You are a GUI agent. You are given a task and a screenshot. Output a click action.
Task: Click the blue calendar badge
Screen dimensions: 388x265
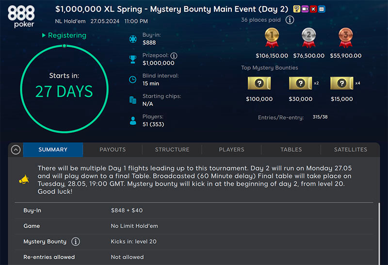tap(322, 9)
